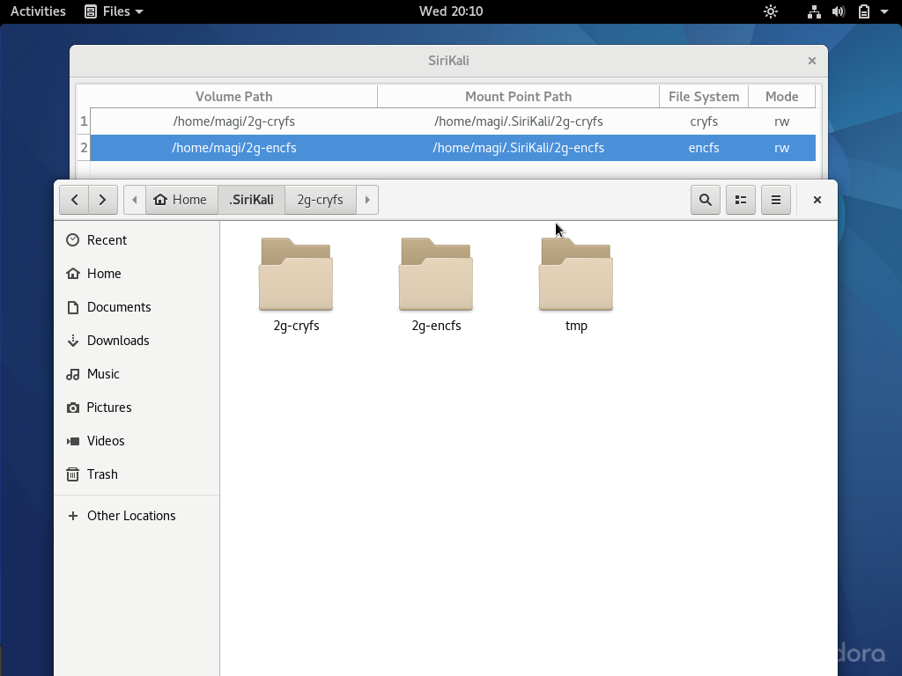Open Music in the sidebar
The width and height of the screenshot is (902, 676).
[x=137, y=373]
